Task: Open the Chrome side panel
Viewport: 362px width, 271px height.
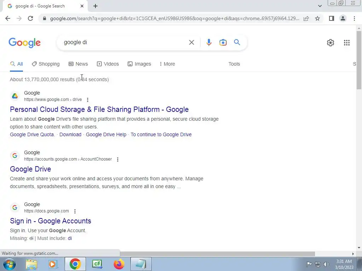Action: pos(332,18)
